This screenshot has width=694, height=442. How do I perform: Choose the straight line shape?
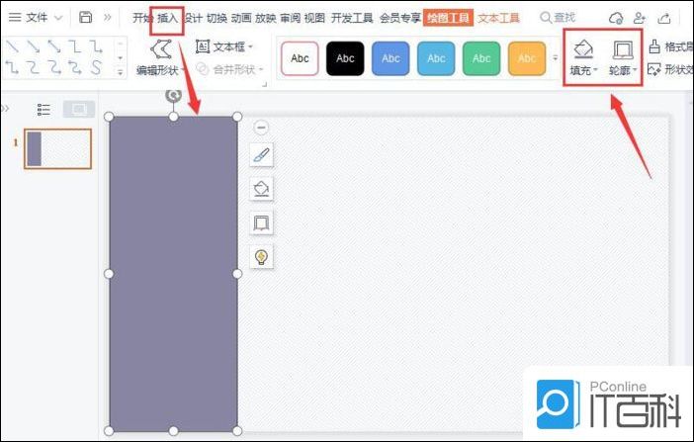[x=13, y=46]
